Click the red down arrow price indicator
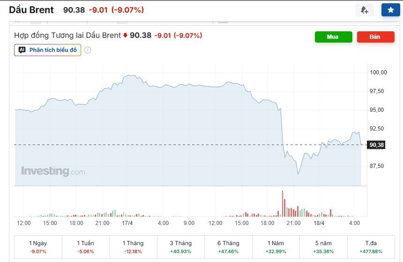403x262 pixels. [125, 36]
